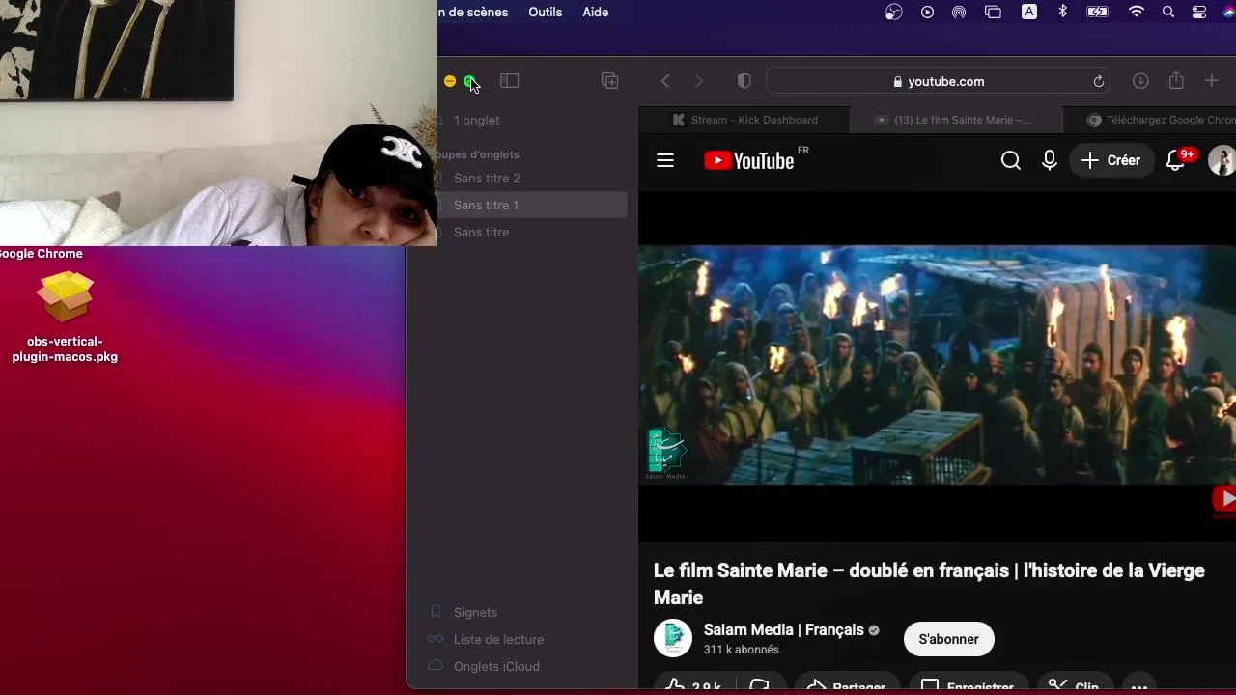The width and height of the screenshot is (1236, 695).
Task: Open YouTube notifications bell
Action: 1176,160
